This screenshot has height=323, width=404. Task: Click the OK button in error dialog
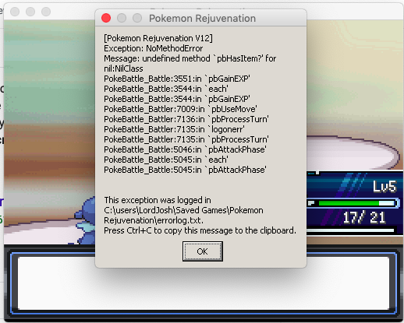pyautogui.click(x=203, y=251)
